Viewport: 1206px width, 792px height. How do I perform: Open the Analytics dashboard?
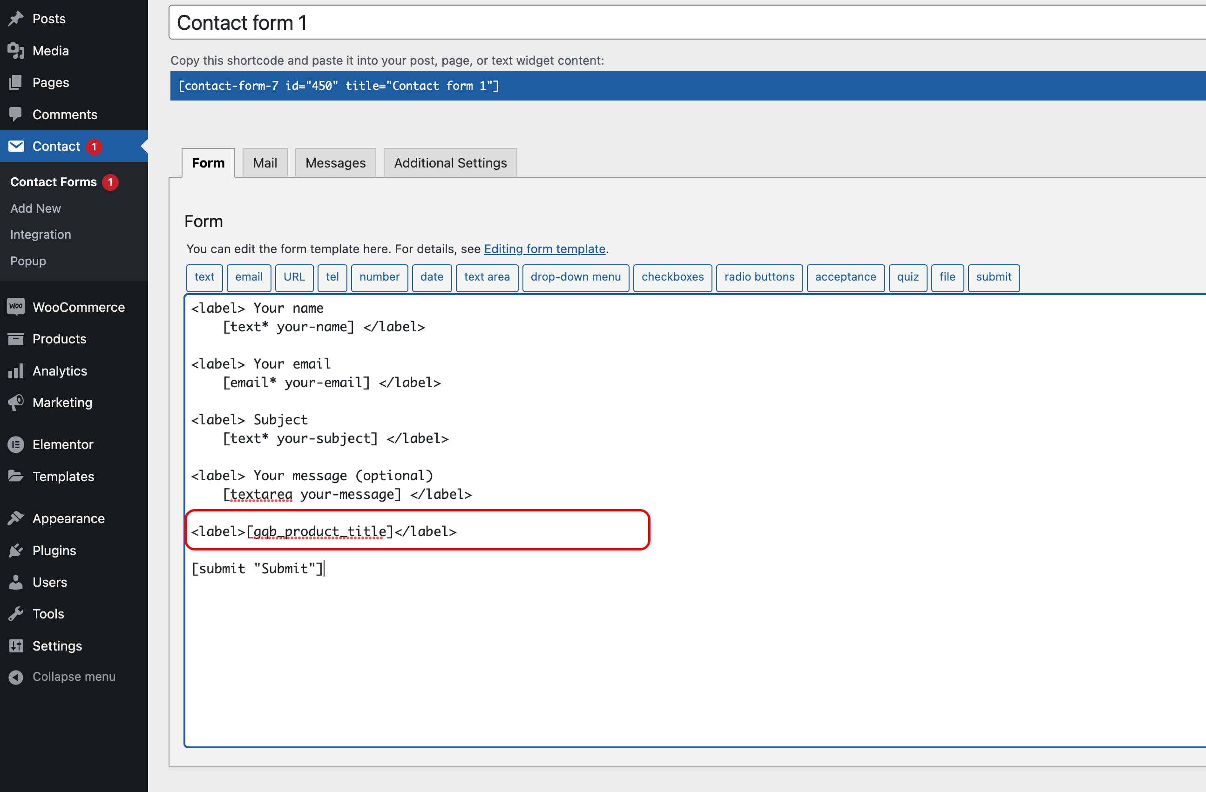coord(60,371)
